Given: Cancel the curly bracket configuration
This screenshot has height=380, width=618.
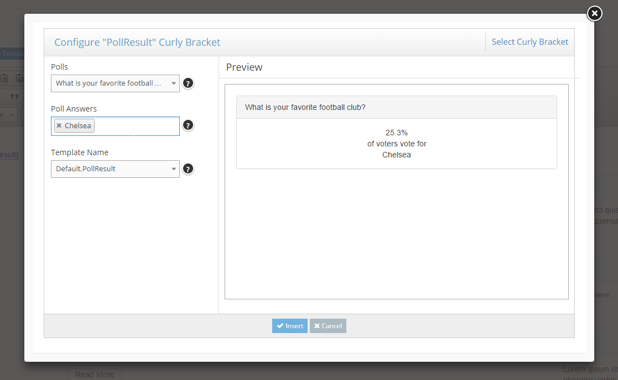Looking at the screenshot, I should [328, 326].
